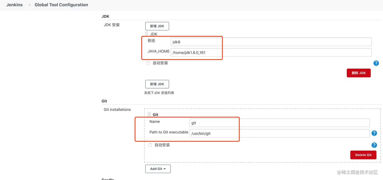Focus the JDK 别名 field containing jdk8
Viewport: 383px width, 180px height.
271,42
